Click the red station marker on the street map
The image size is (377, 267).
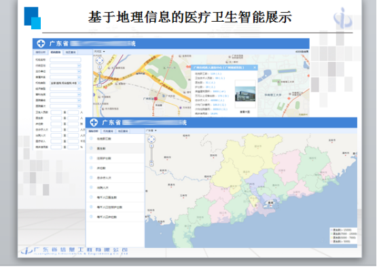click(x=156, y=99)
